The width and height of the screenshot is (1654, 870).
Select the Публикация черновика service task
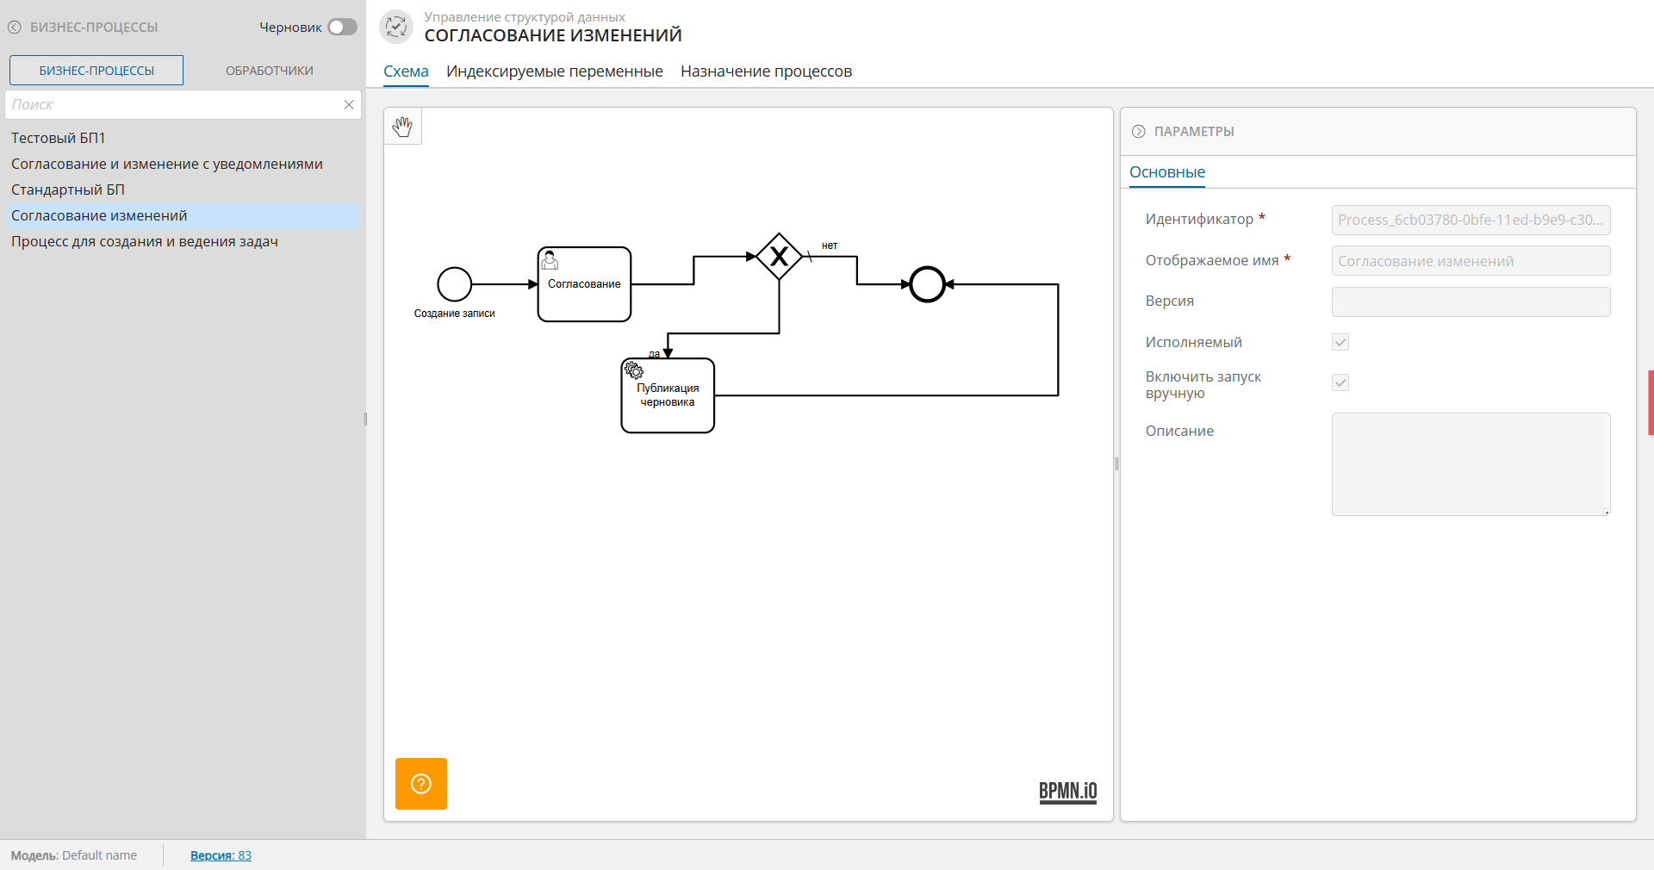pos(668,396)
